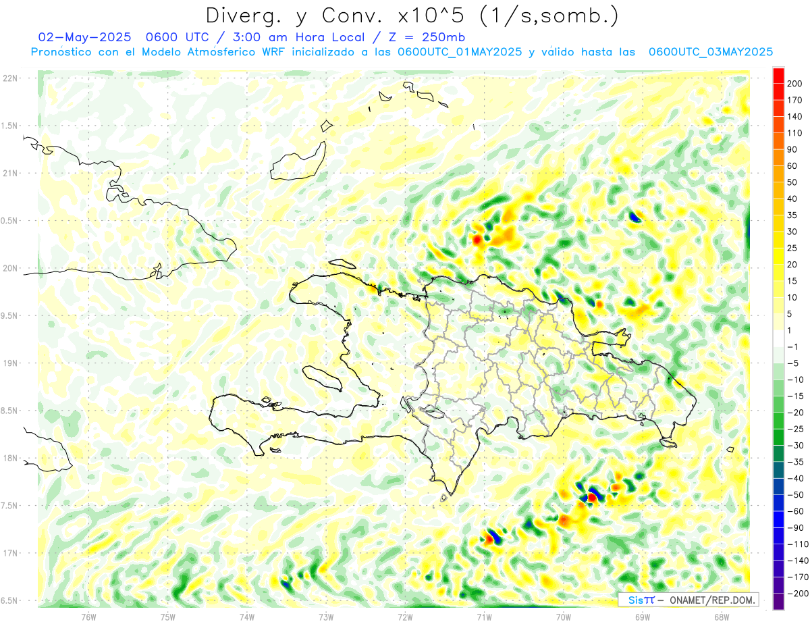Click the "-60" color scale value
The image size is (810, 626).
coord(794,511)
